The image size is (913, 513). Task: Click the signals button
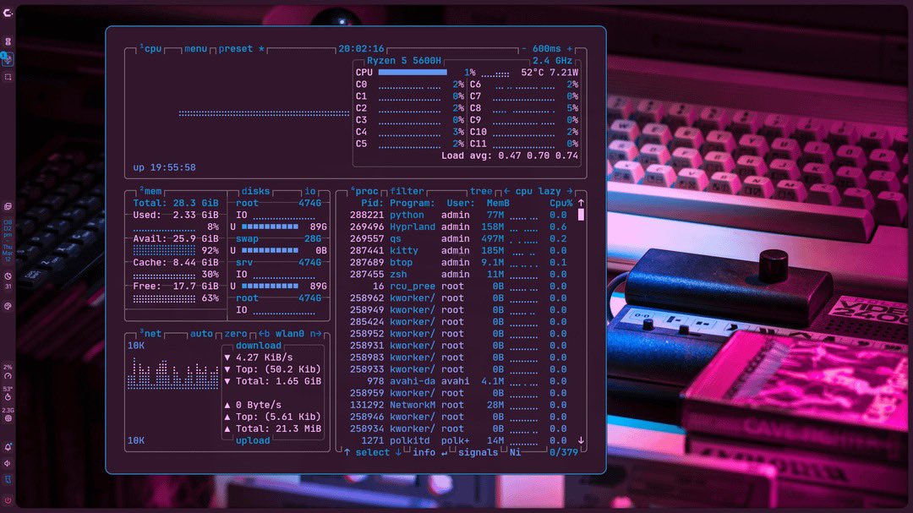click(478, 452)
